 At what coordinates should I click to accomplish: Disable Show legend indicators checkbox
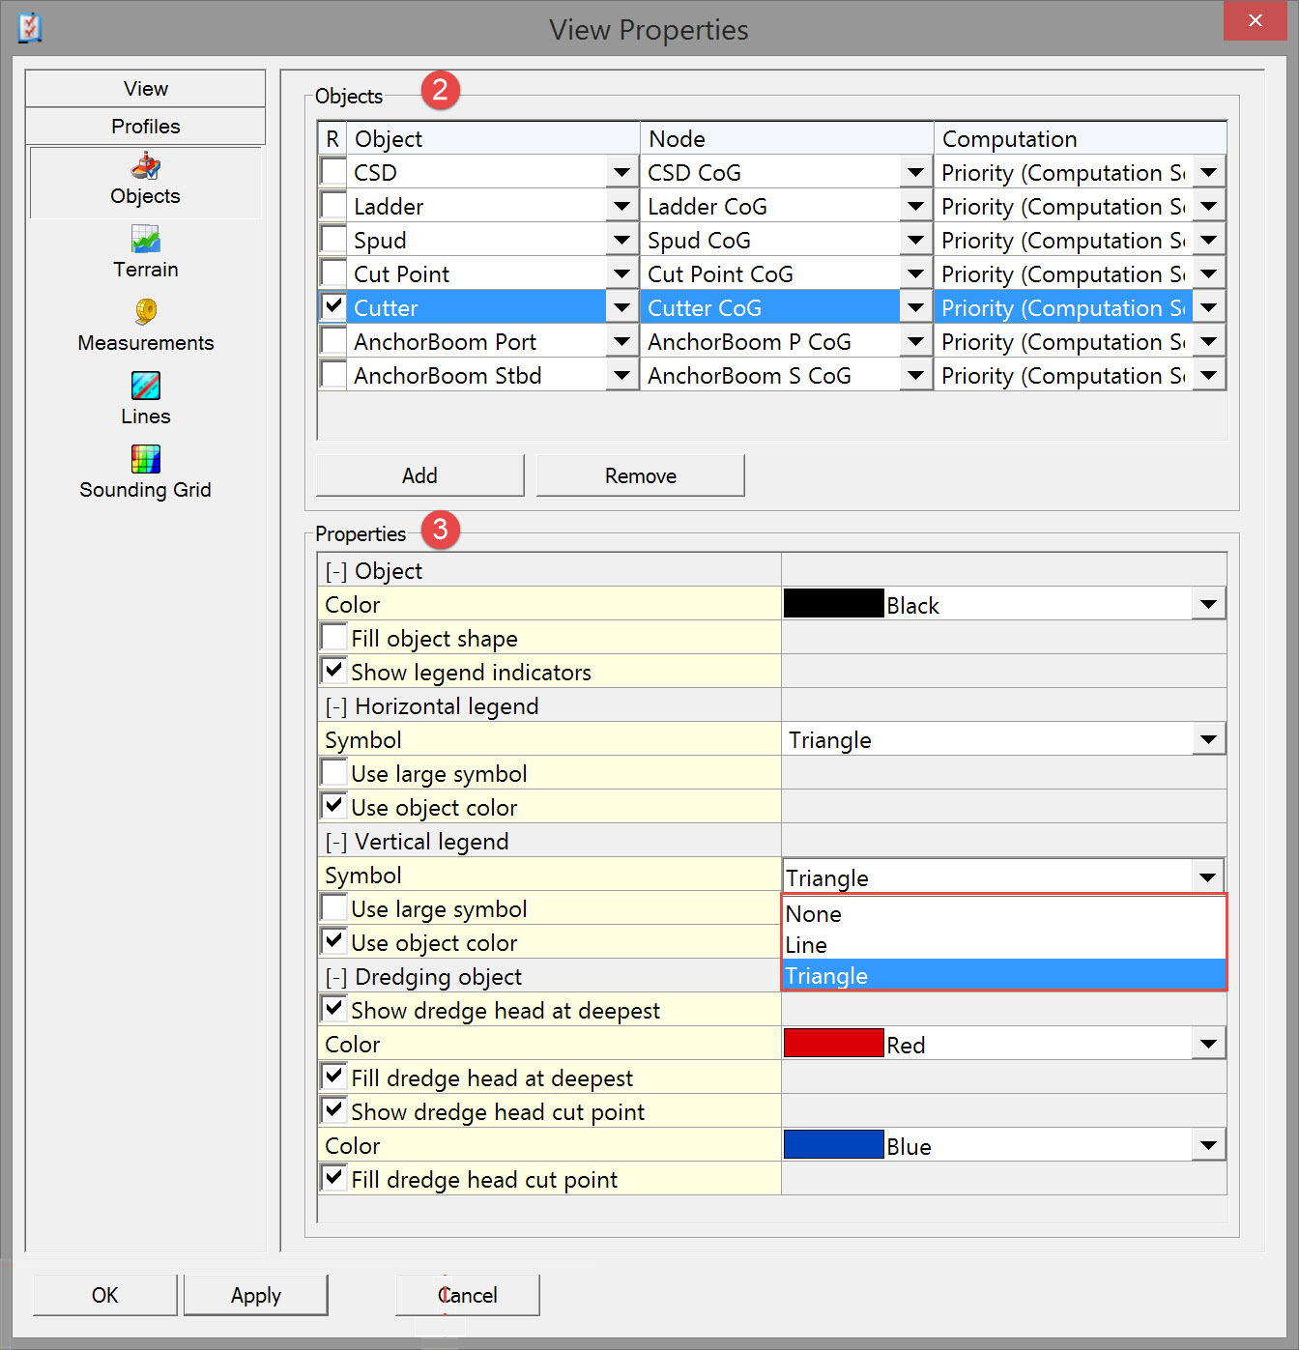click(334, 672)
